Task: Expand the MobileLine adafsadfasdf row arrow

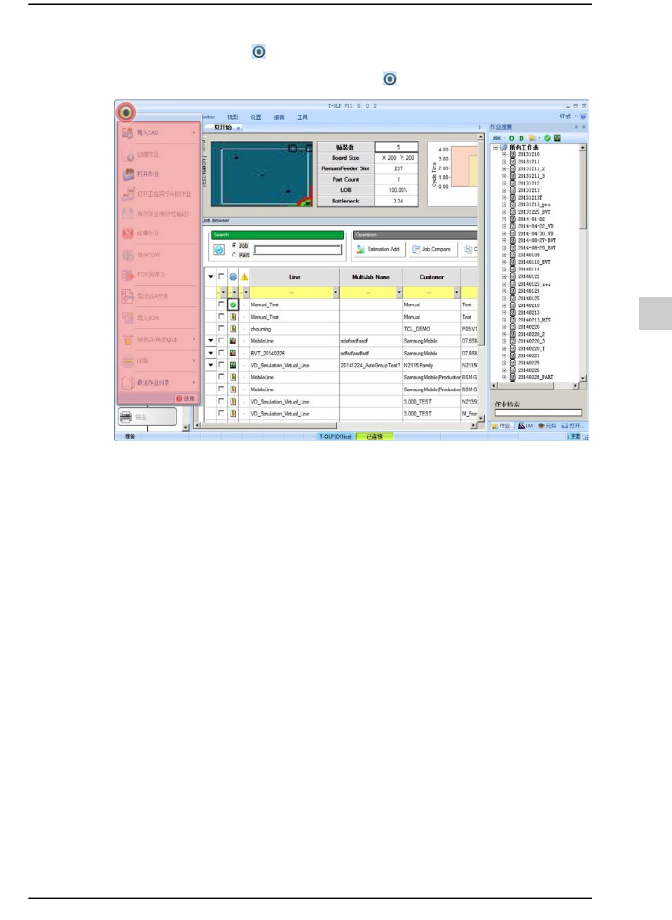Action: pyautogui.click(x=210, y=341)
